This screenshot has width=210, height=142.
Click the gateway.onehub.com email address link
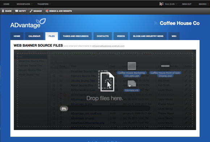pos(108,46)
